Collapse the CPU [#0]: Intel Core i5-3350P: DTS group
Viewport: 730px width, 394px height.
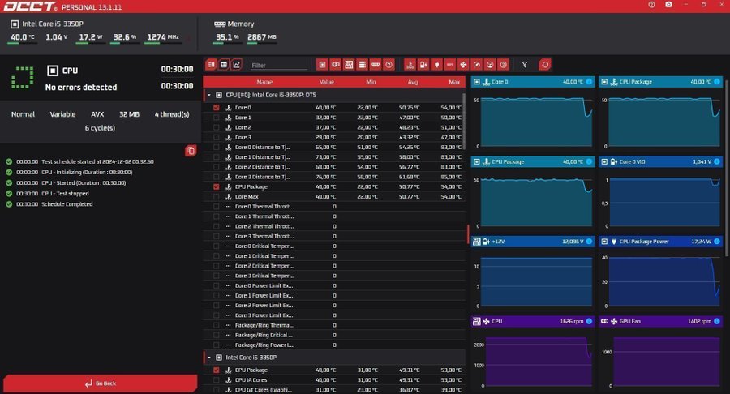[209, 95]
